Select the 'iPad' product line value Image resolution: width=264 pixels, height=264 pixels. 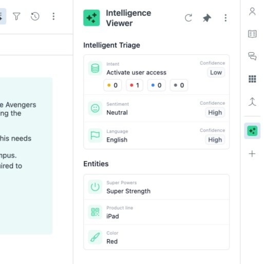click(112, 216)
